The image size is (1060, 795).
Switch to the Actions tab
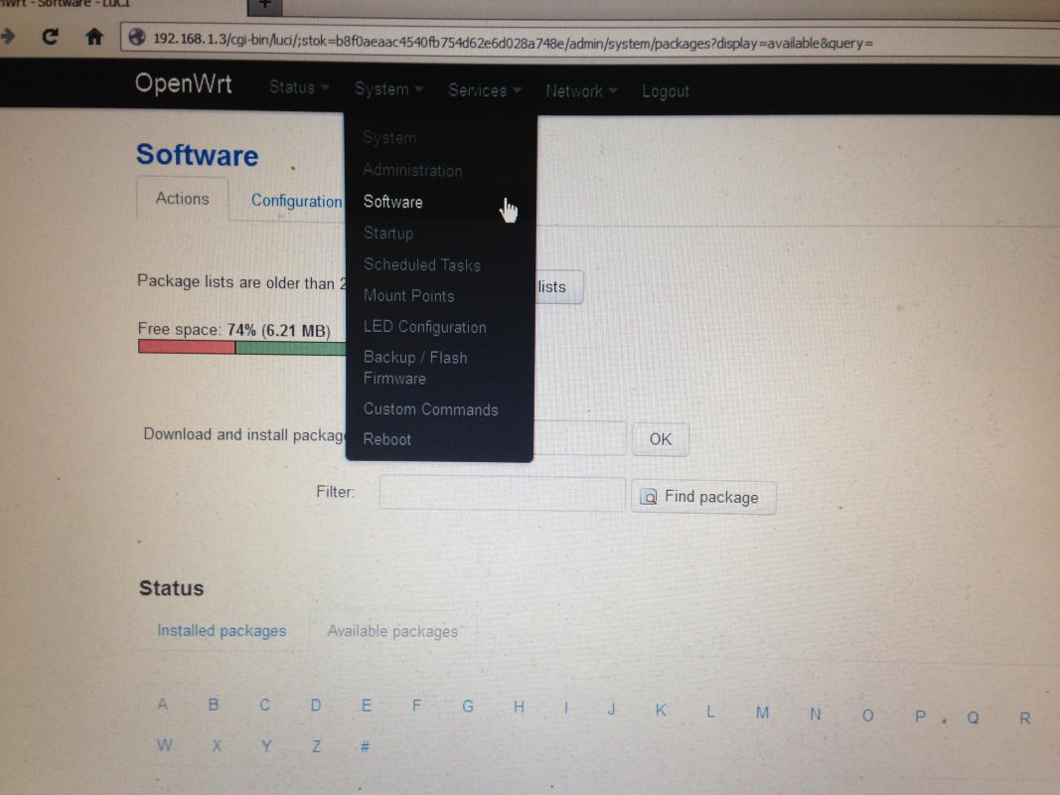click(183, 198)
